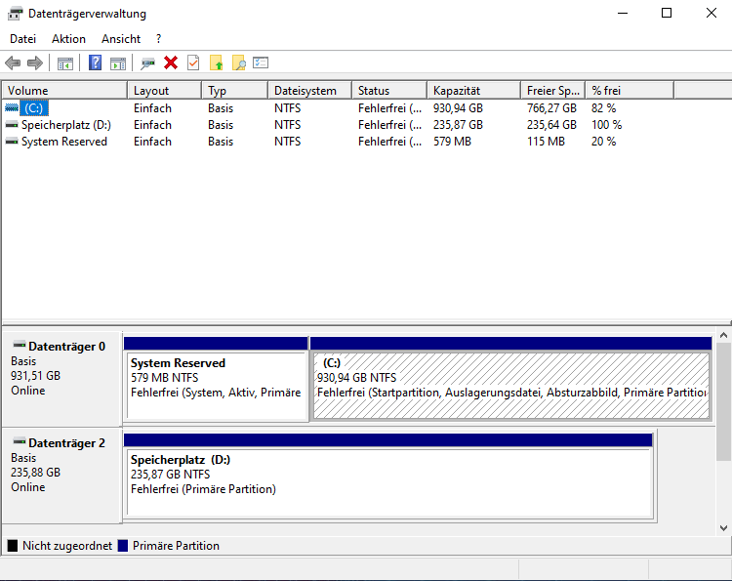The height and width of the screenshot is (581, 732).
Task: Open the Datei menu
Action: [x=22, y=39]
